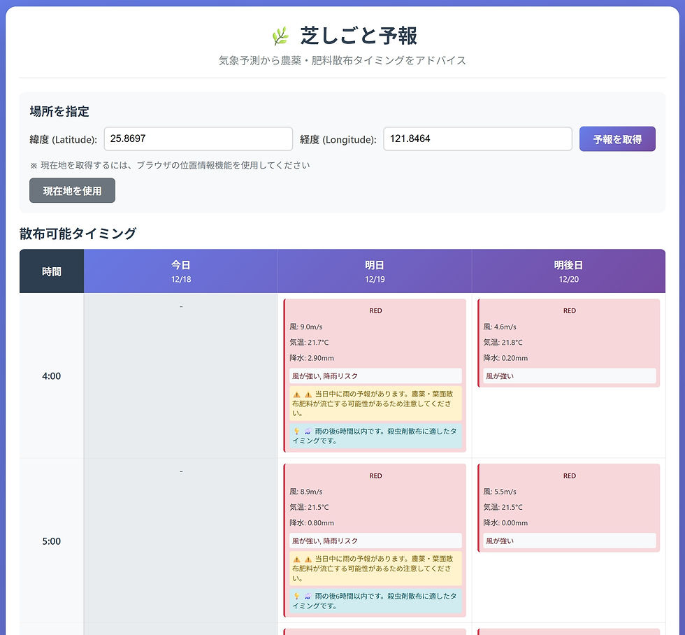Viewport: 685px width, 635px height.
Task: Click the 予報を取得 button
Action: [617, 139]
